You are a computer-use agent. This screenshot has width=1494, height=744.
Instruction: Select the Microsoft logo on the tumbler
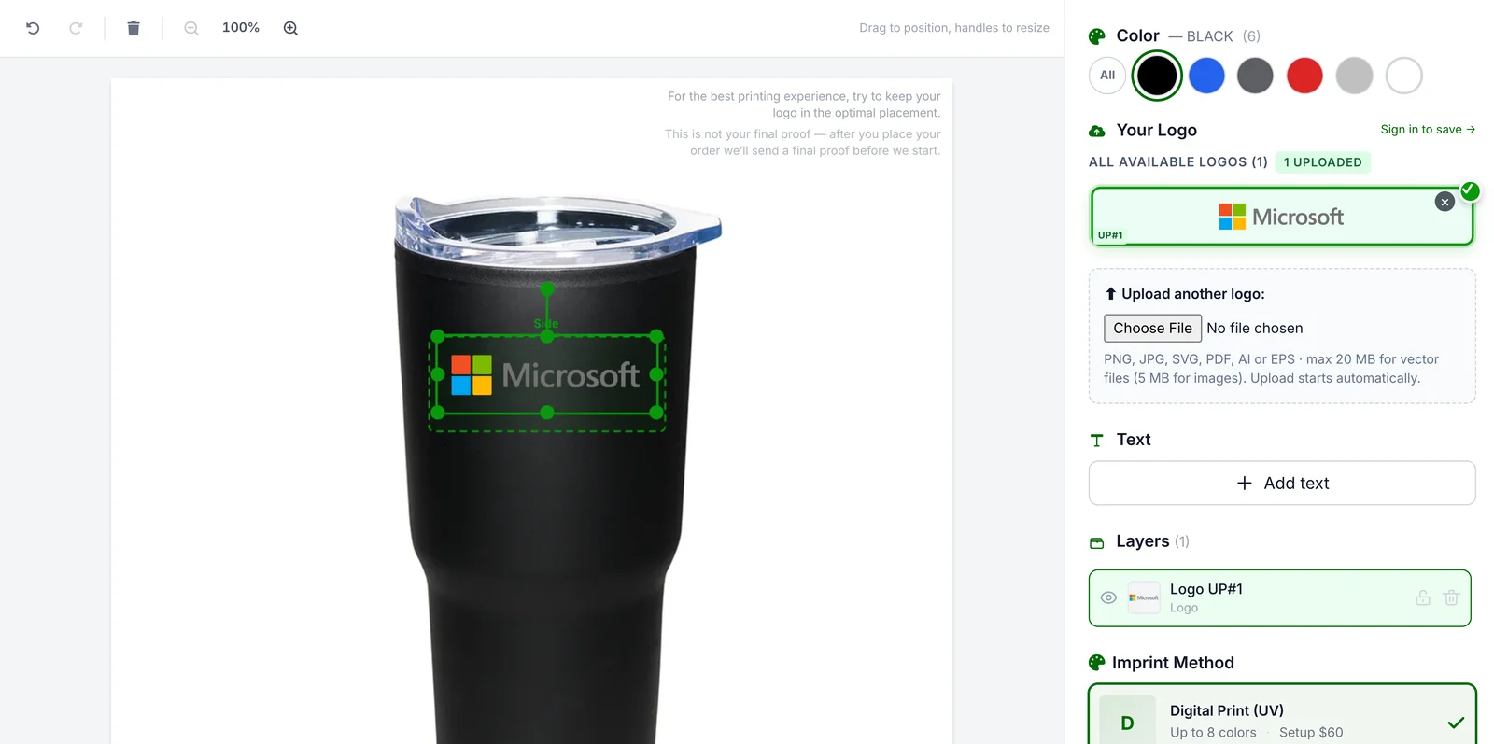coord(546,374)
